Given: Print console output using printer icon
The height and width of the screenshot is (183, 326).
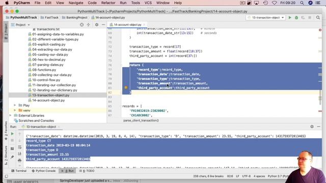Looking at the screenshot, I should (19, 160).
